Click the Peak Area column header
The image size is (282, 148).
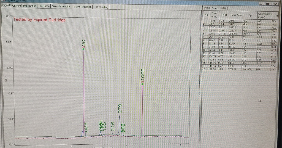click(236, 15)
